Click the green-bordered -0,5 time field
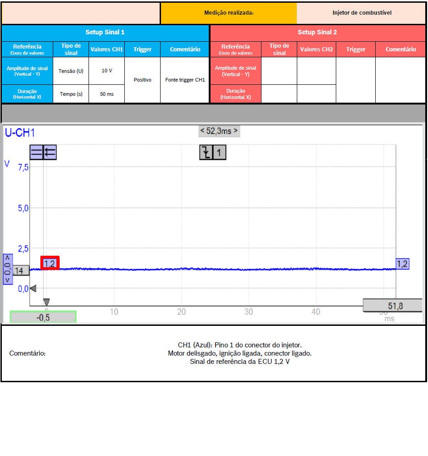Viewport: 428px width, 456px height. pyautogui.click(x=43, y=317)
